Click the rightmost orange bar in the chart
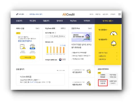This screenshot has width=135, height=103. pos(64,50)
